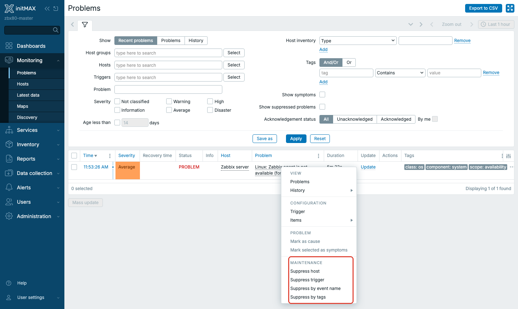Expand the Administration menu section

58,216
